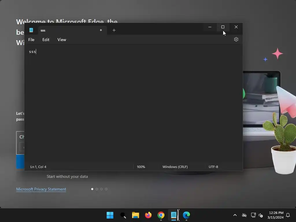Maximize the Notepad window
Viewport: 296px width, 222px height.
[223, 27]
